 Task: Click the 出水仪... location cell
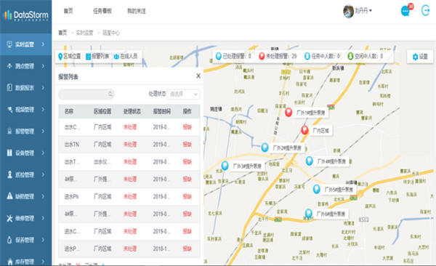point(102,162)
